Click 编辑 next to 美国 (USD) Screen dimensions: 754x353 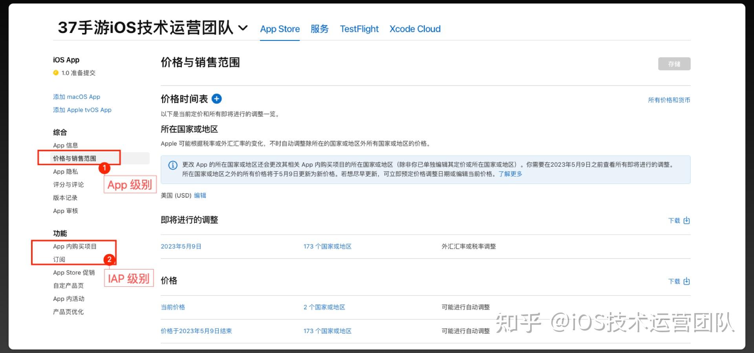click(200, 195)
